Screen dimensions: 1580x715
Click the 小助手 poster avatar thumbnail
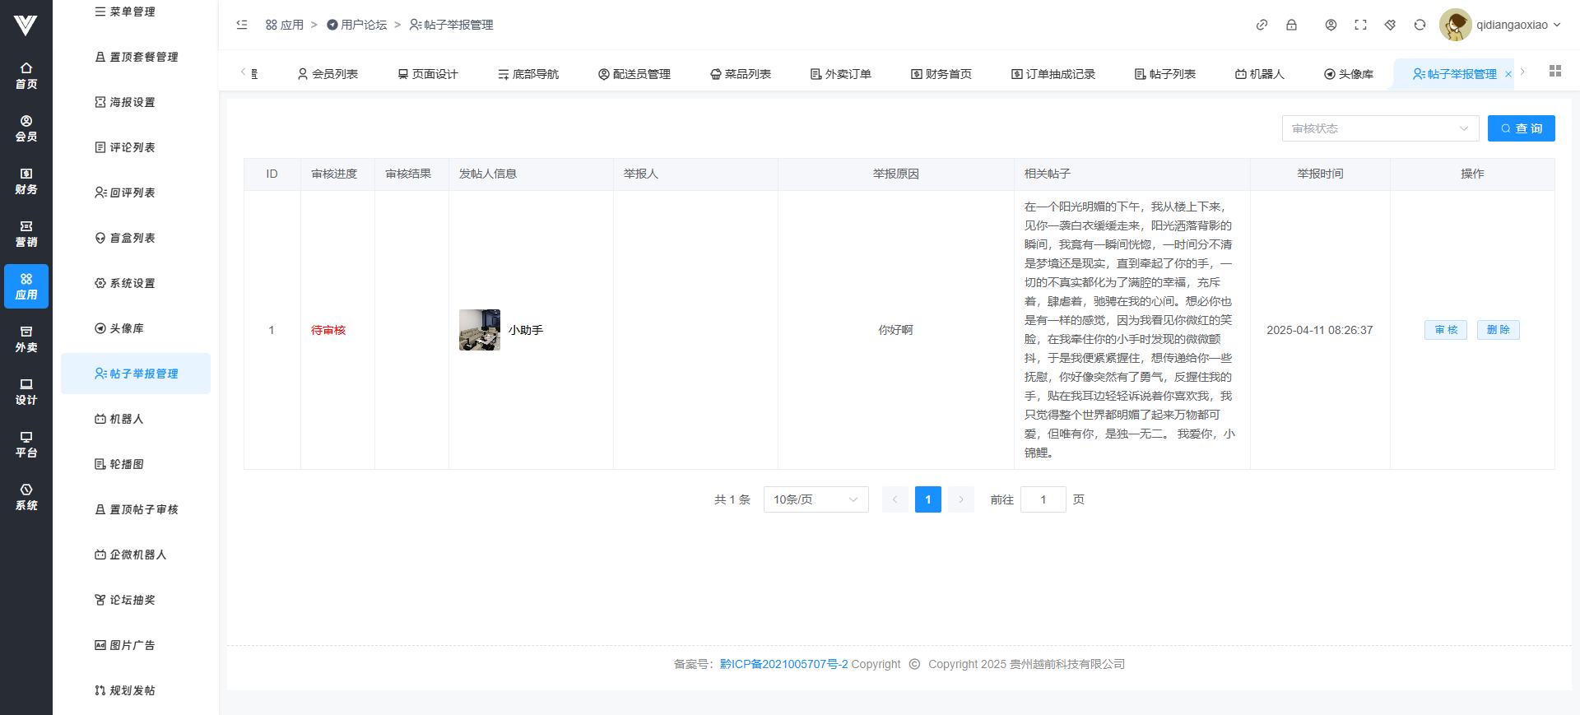point(480,330)
